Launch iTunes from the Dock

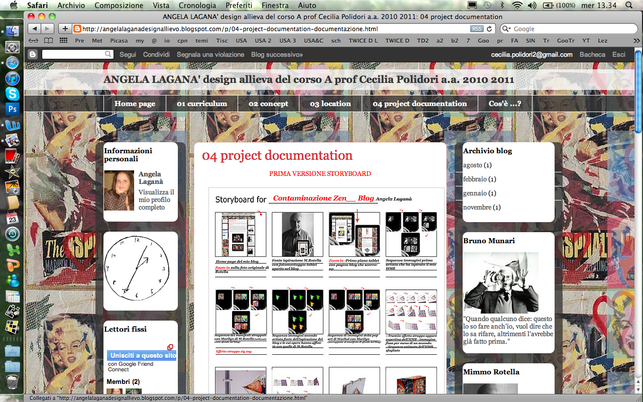tap(12, 78)
